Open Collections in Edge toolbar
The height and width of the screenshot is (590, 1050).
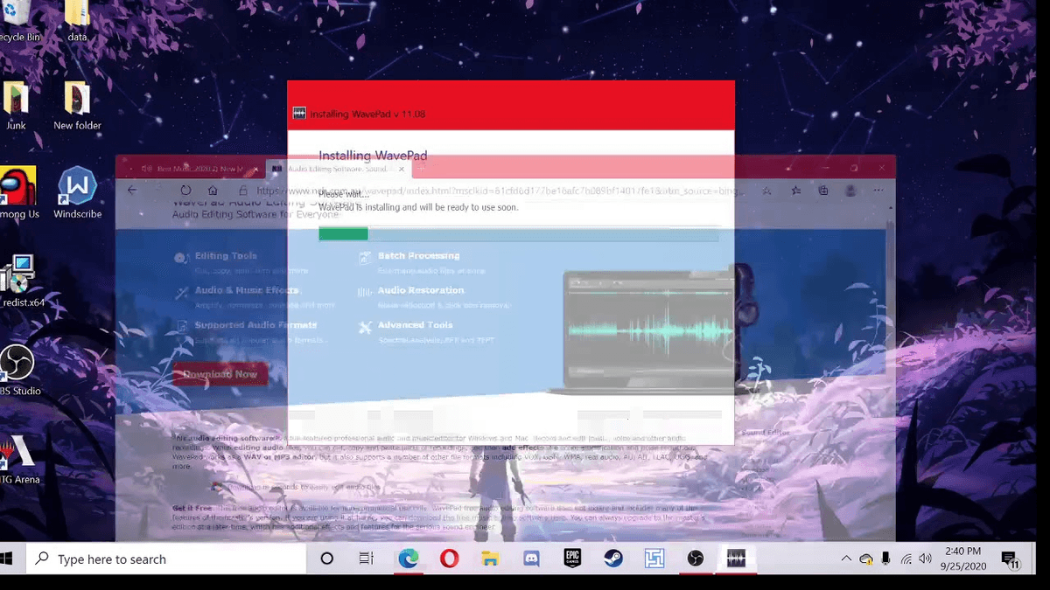point(823,191)
